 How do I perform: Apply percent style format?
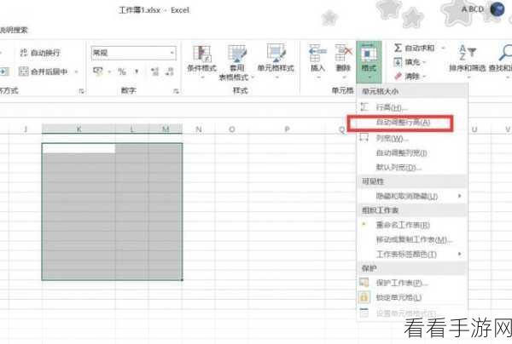[122, 72]
